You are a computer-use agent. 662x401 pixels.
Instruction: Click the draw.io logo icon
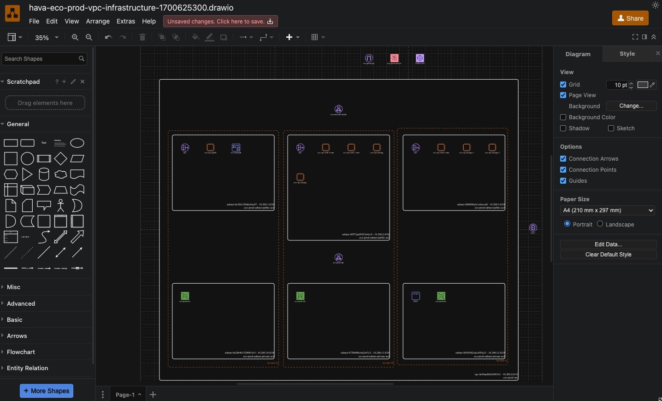coord(12,13)
